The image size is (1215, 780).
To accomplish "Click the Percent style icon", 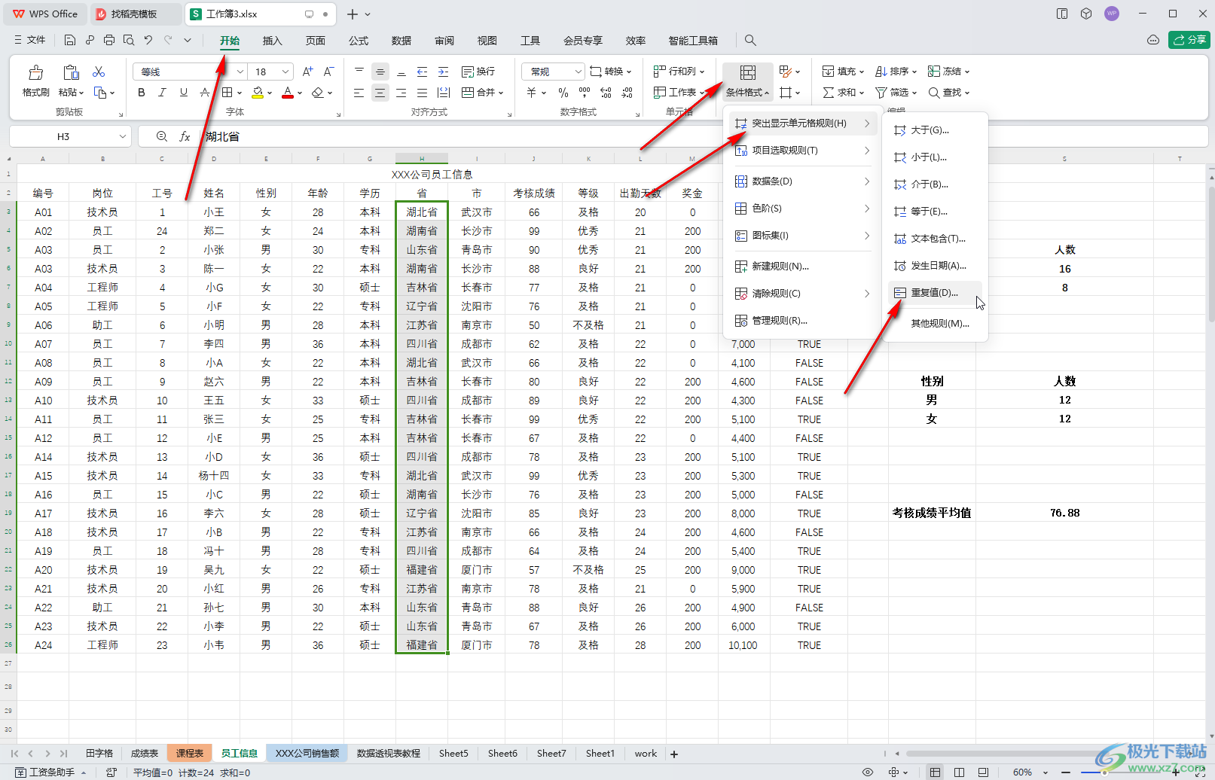I will tap(563, 93).
